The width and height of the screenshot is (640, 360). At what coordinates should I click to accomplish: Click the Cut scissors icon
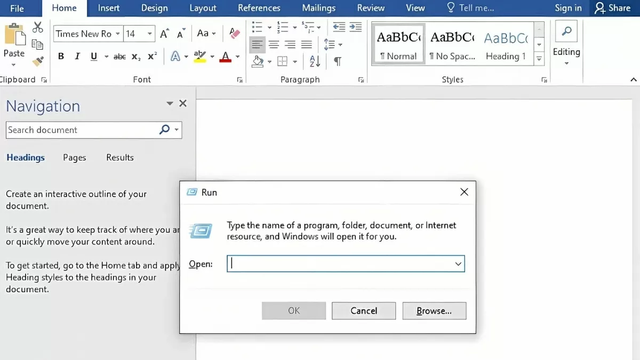[x=38, y=26]
